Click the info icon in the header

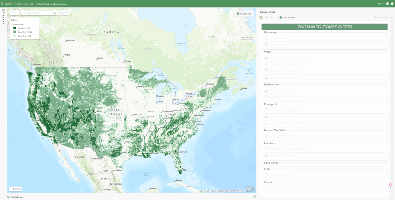tap(392, 3)
